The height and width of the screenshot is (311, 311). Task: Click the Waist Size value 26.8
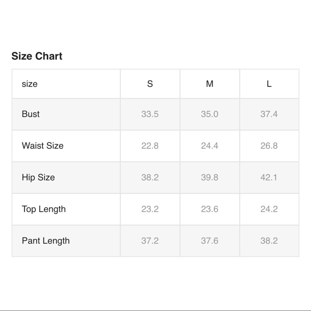coord(269,146)
